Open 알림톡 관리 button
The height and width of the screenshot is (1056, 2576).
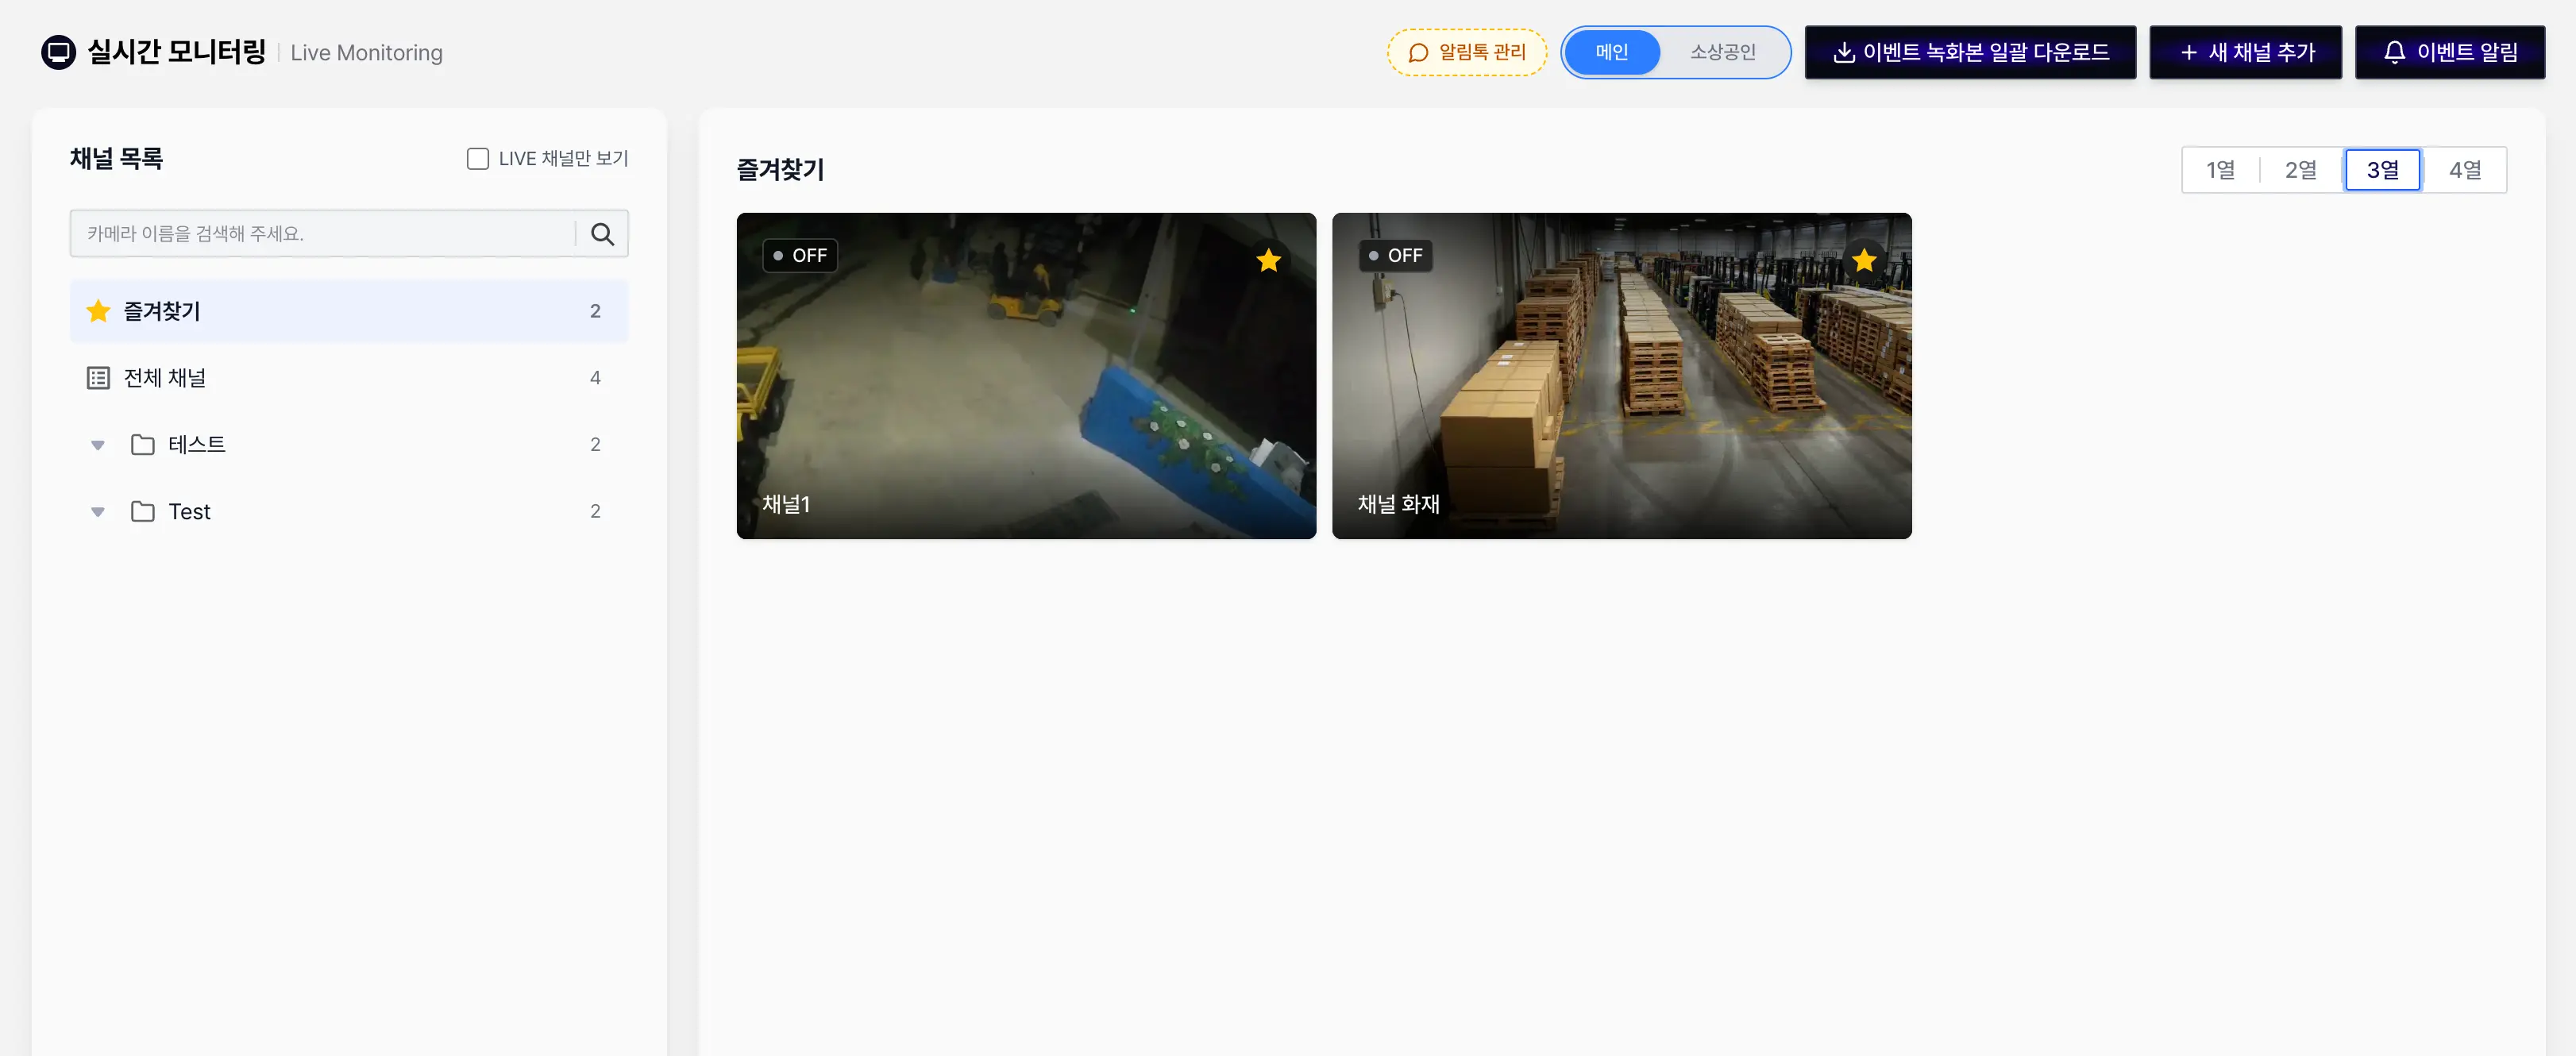(x=1466, y=52)
